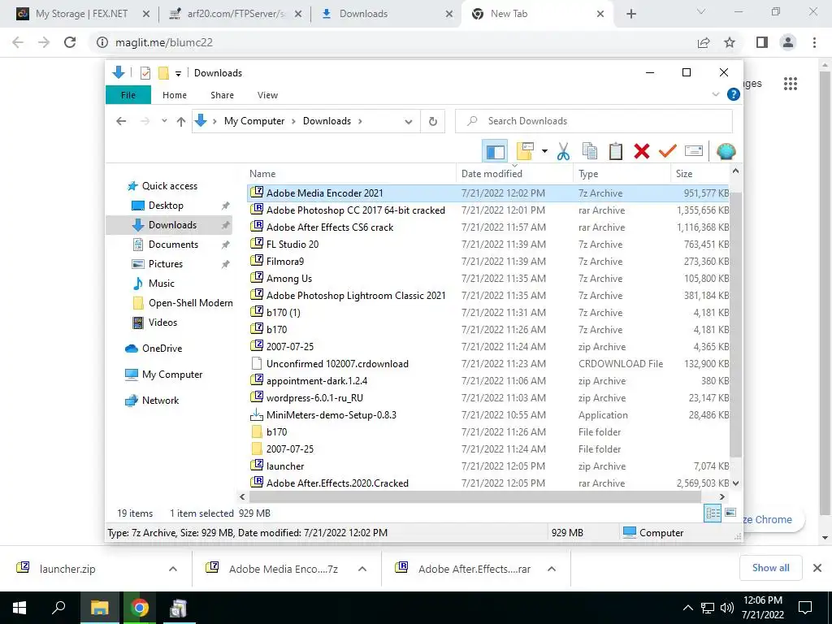
Task: Click the orange checkmark Properties icon
Action: 667,151
